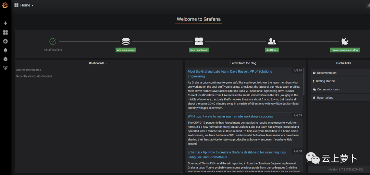Screen dimensions: 370x175
Task: Open the Alerting bell icon in the sidebar
Action: click(x=5, y=50)
